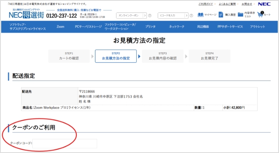Open the Zoom category menu

[x=61, y=27]
